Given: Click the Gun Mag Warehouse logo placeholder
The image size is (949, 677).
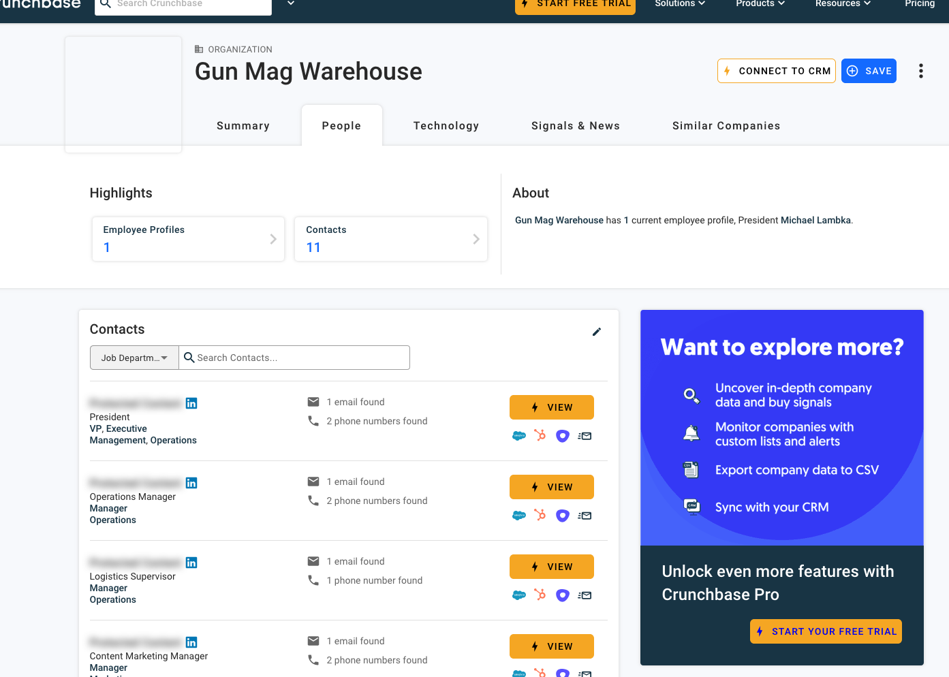Looking at the screenshot, I should (123, 95).
